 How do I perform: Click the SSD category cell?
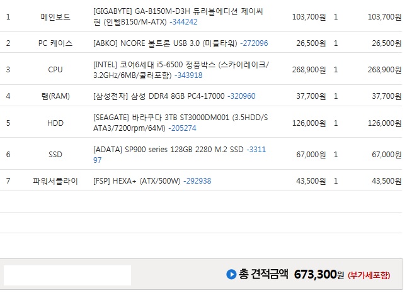55,155
